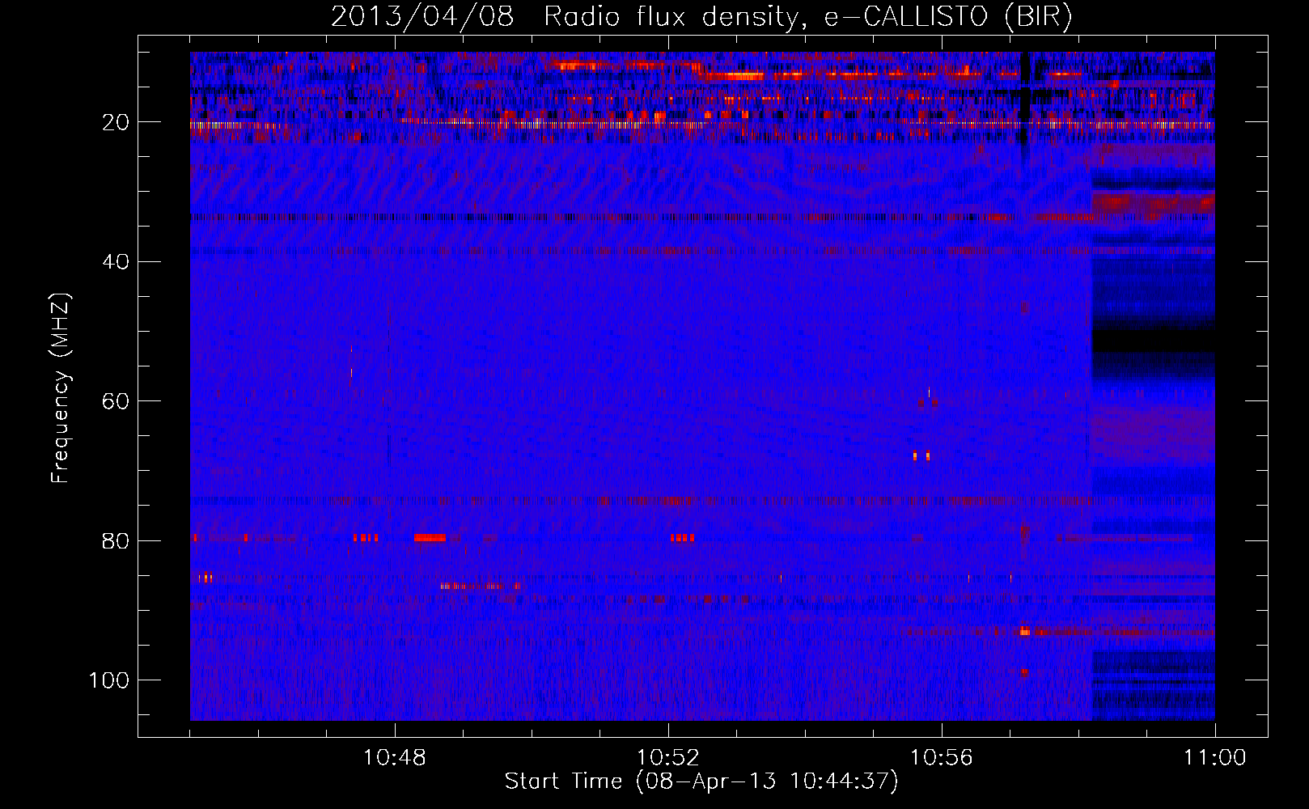Click the black band near 52 MHz before 11:00

(x=1154, y=341)
